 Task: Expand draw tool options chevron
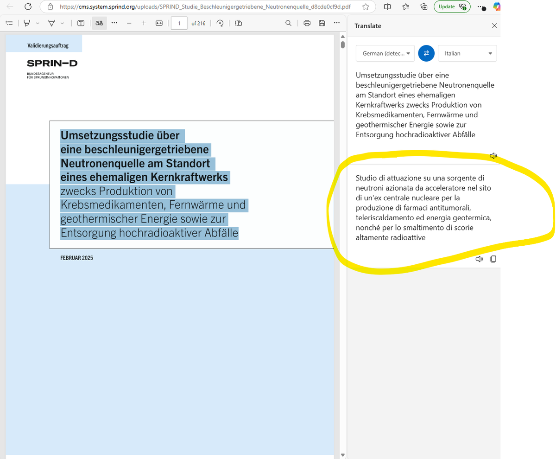click(x=62, y=23)
